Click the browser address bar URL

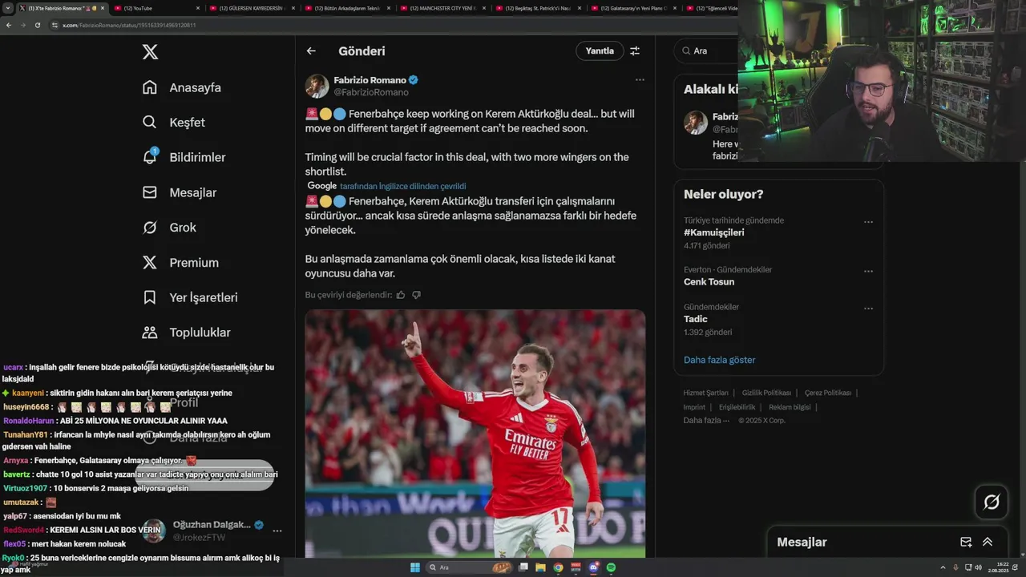[129, 25]
